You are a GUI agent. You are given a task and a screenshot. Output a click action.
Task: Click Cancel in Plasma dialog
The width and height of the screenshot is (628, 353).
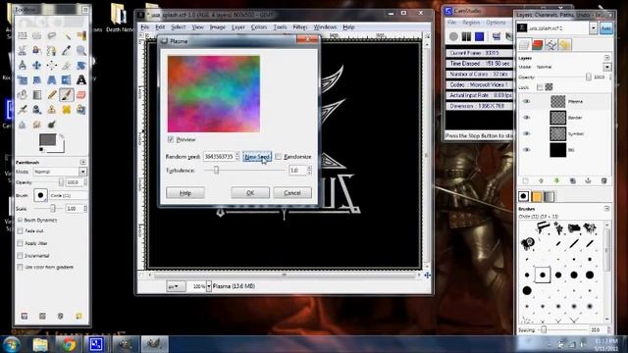coord(292,193)
